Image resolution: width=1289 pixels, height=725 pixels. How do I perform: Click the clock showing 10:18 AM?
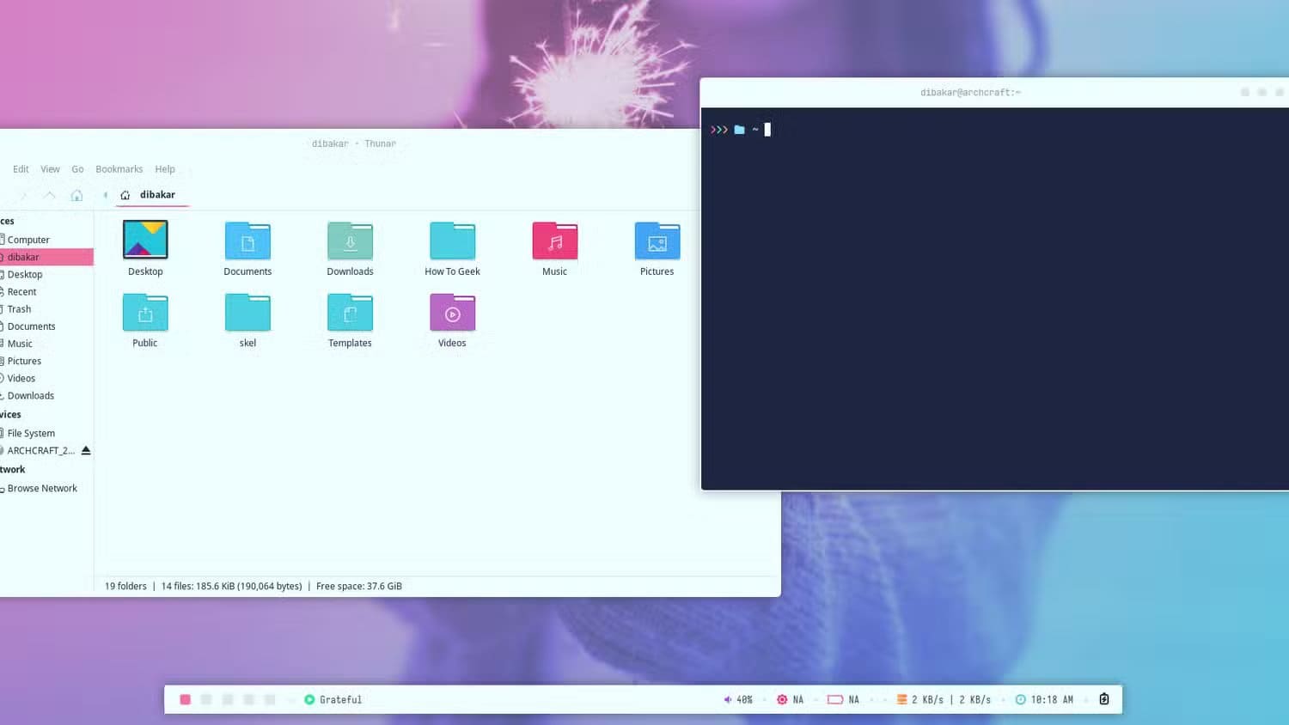pos(1044,699)
